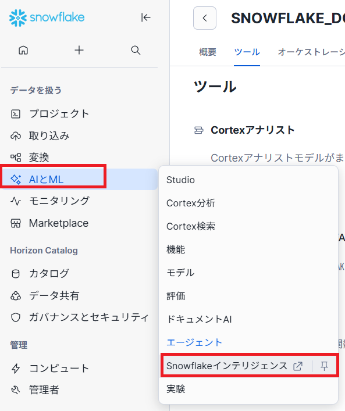Click the ツール page heading

click(x=215, y=87)
